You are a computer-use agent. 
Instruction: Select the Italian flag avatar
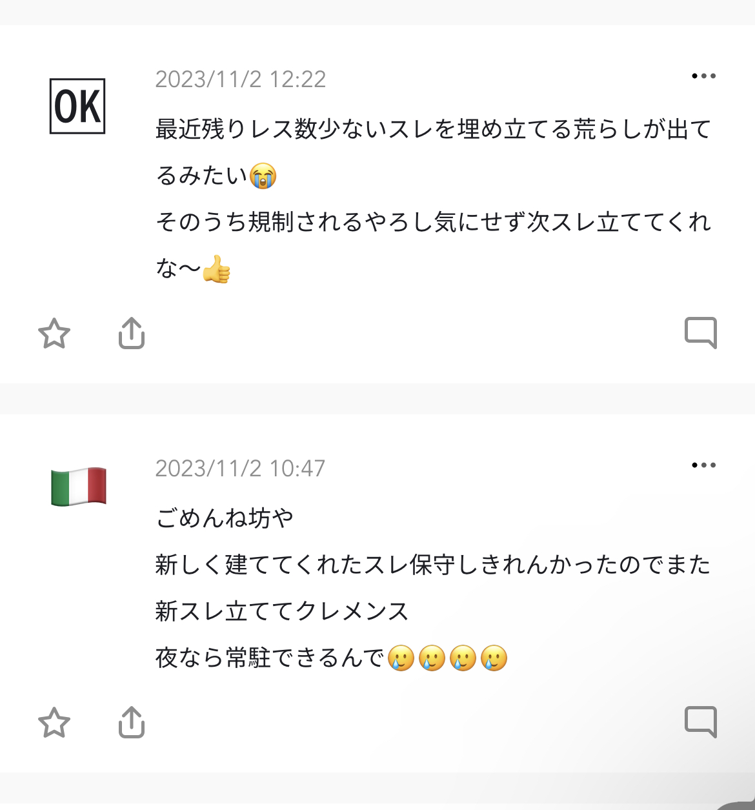pyautogui.click(x=78, y=487)
